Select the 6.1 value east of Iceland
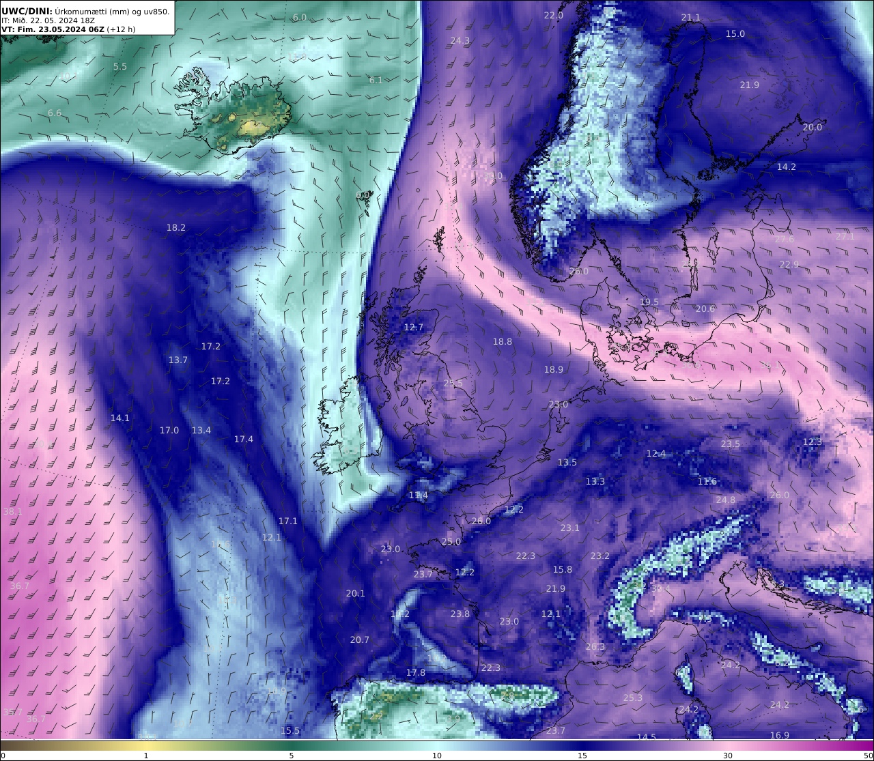 [x=376, y=80]
